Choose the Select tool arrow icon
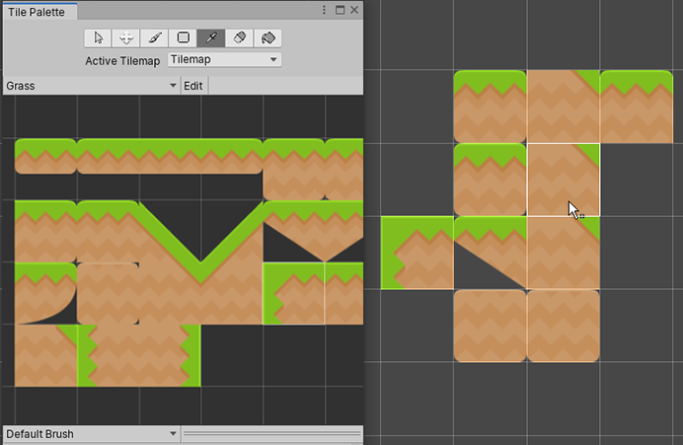The height and width of the screenshot is (445, 683). (97, 37)
